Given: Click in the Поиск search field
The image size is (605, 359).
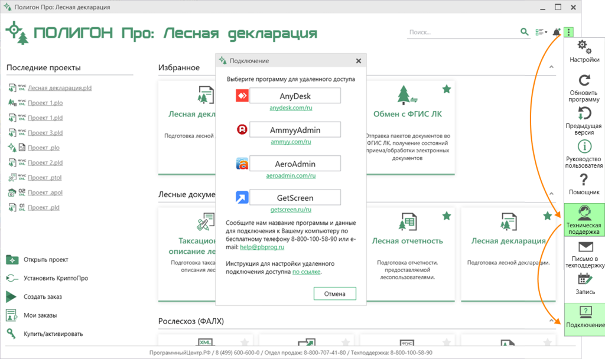Looking at the screenshot, I should coord(461,32).
